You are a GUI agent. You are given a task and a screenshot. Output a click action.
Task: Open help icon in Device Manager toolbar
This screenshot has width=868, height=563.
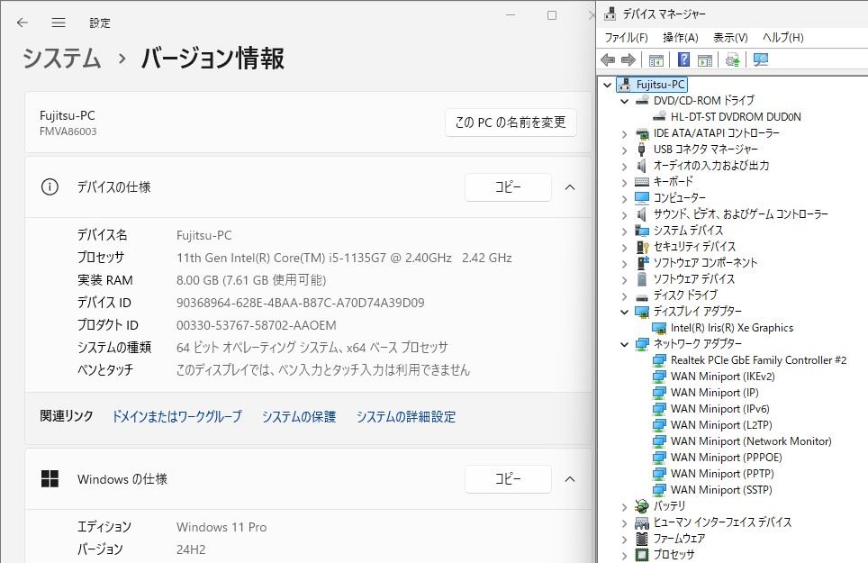click(x=683, y=59)
